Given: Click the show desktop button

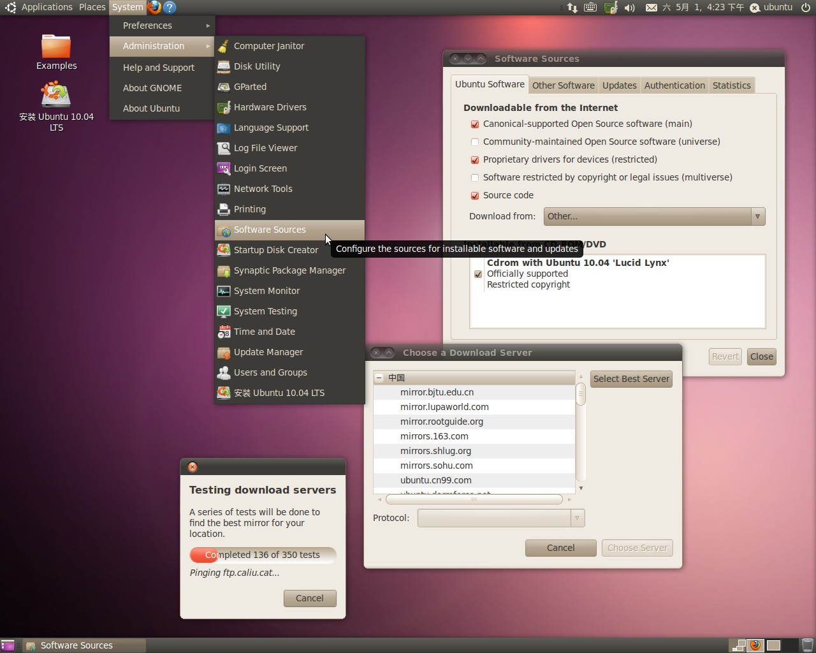Looking at the screenshot, I should click(8, 645).
